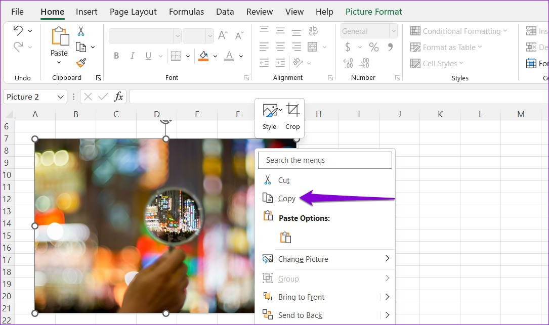Open the Undo history dropdown arrow

(30, 31)
